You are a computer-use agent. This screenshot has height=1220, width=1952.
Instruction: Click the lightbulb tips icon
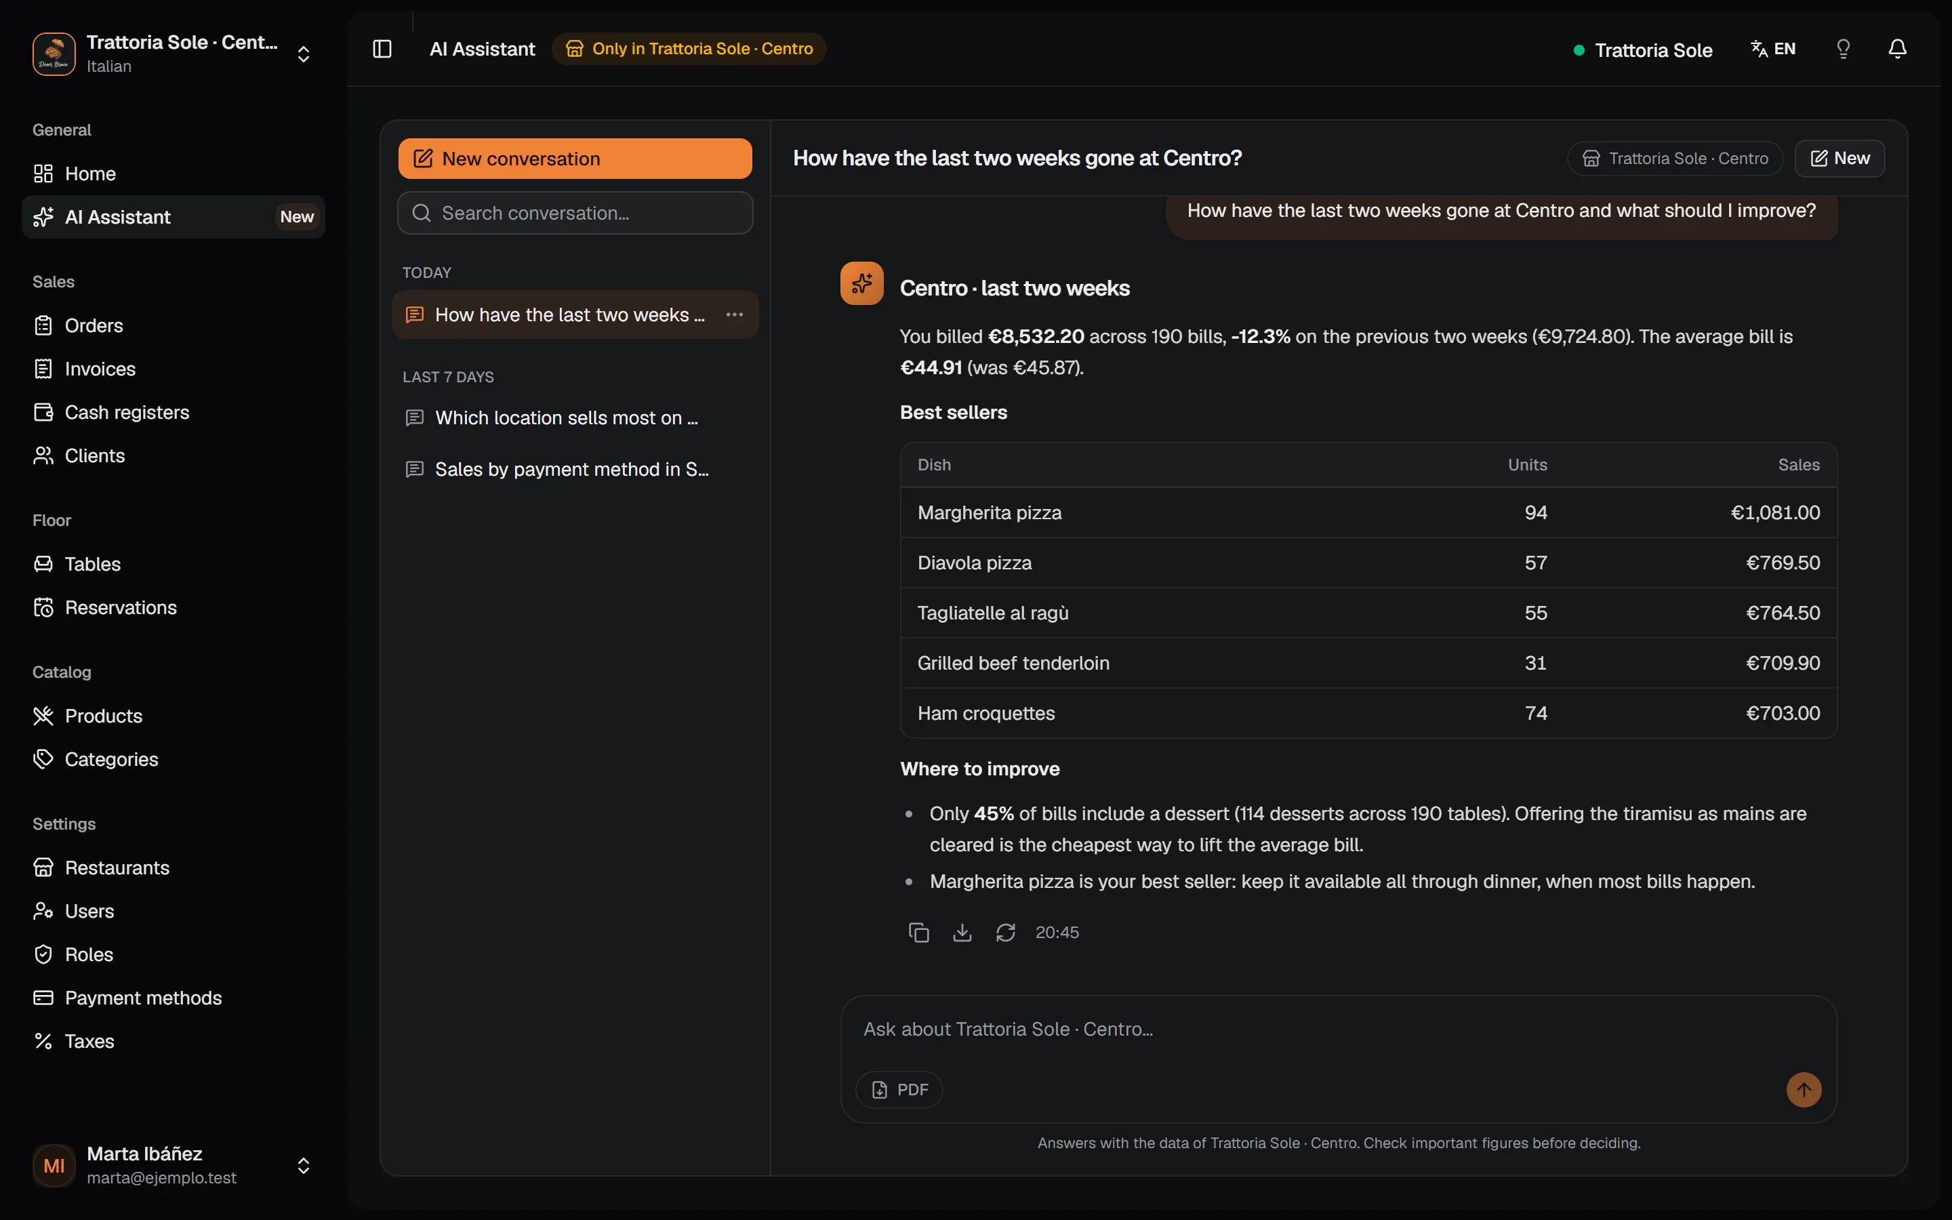click(1843, 49)
